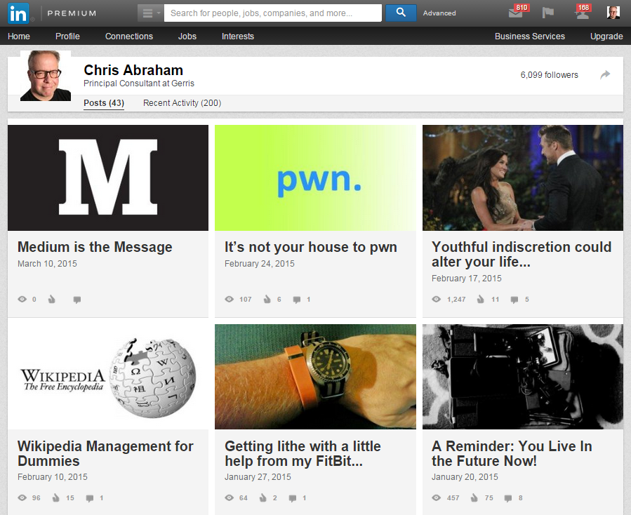Open the add connections icon
631x515 pixels.
click(581, 13)
